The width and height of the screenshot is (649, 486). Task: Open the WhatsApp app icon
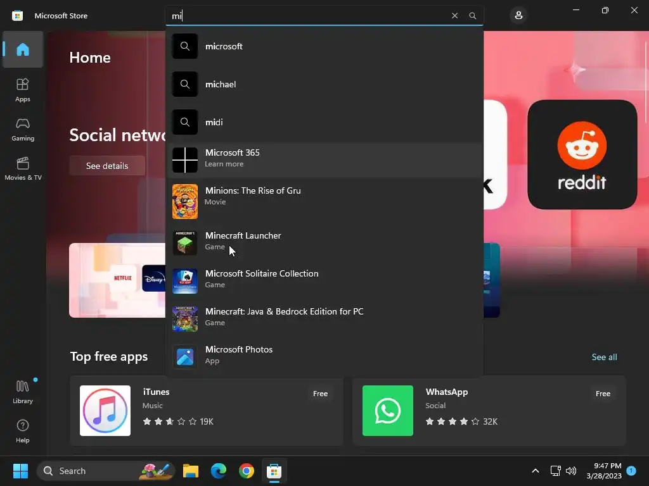coord(388,411)
